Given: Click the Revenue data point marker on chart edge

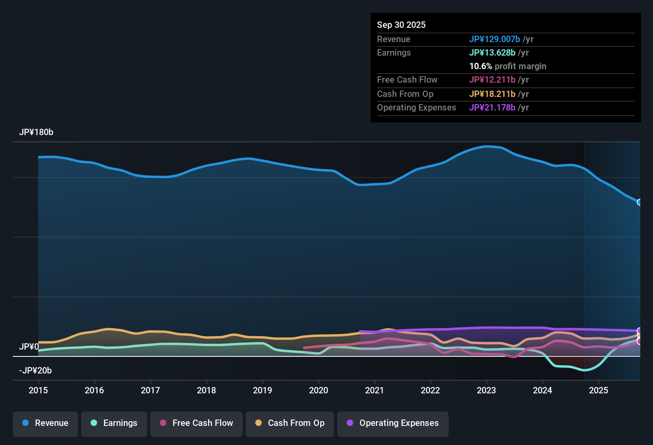Looking at the screenshot, I should coord(639,203).
